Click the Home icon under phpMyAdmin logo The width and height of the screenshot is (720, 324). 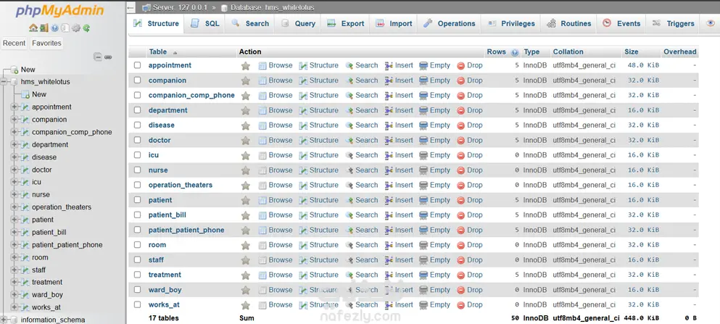click(33, 28)
